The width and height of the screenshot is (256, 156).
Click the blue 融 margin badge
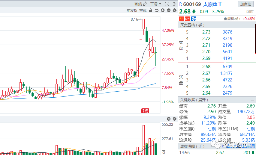tap(194, 19)
